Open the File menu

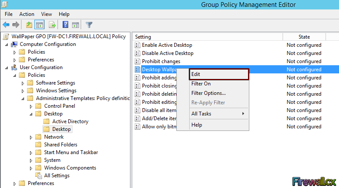(9, 14)
